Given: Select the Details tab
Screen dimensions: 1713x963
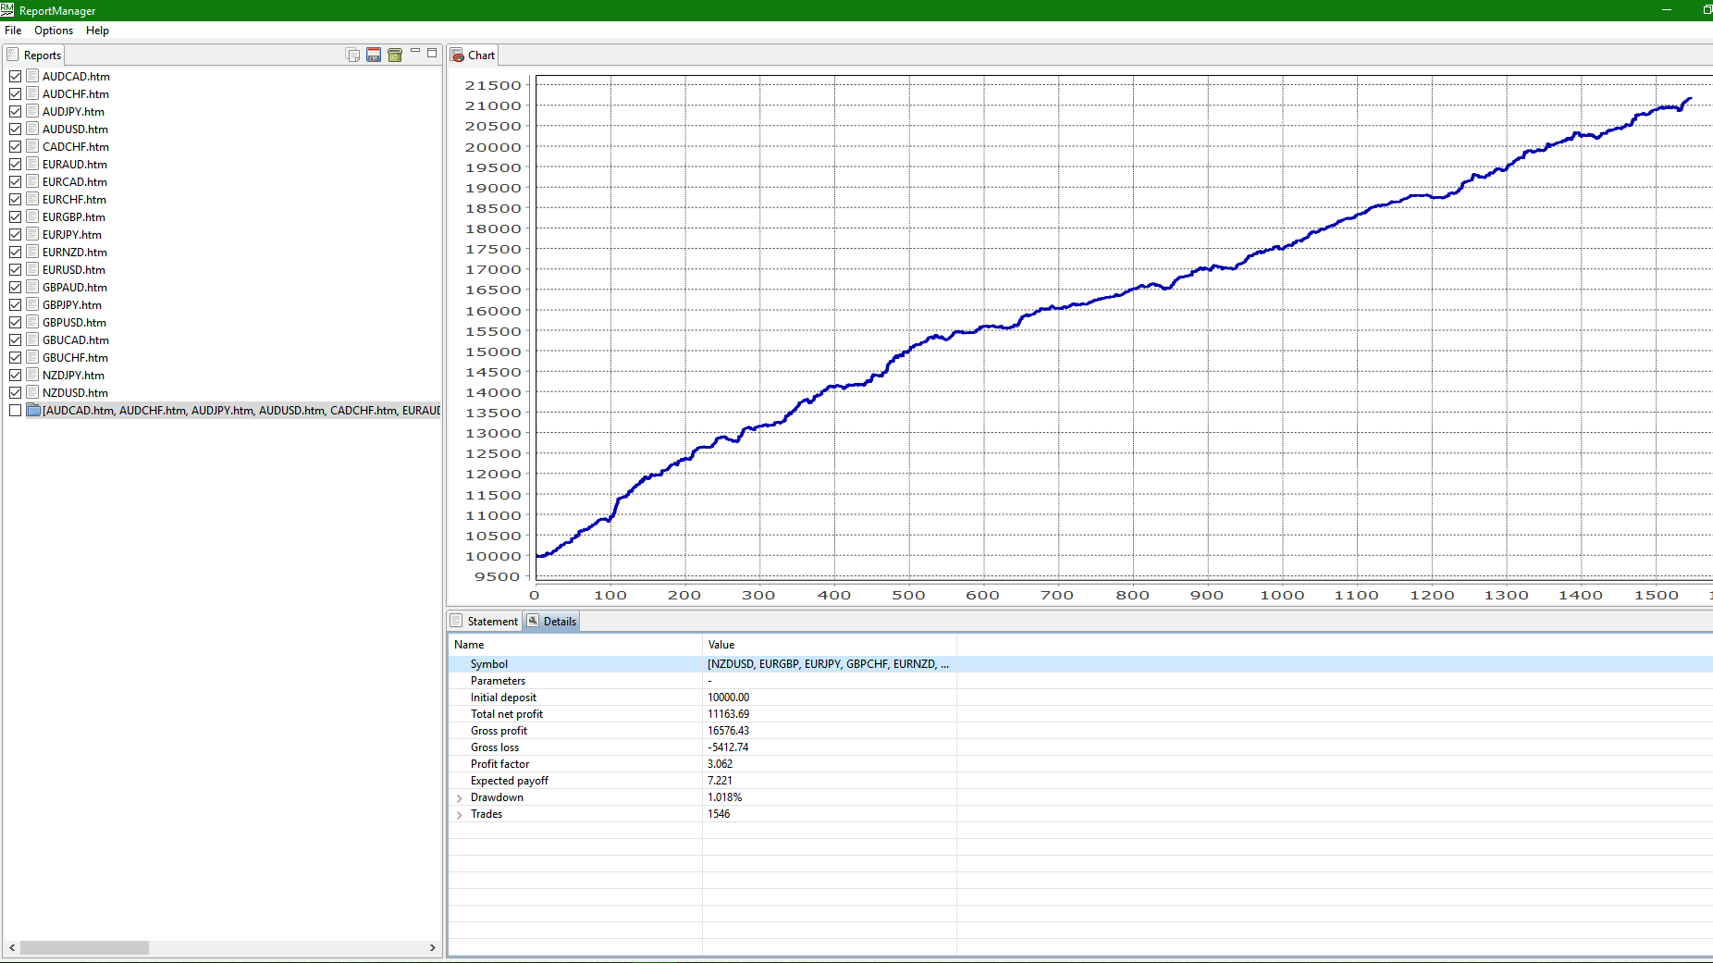Looking at the screenshot, I should [x=552, y=621].
